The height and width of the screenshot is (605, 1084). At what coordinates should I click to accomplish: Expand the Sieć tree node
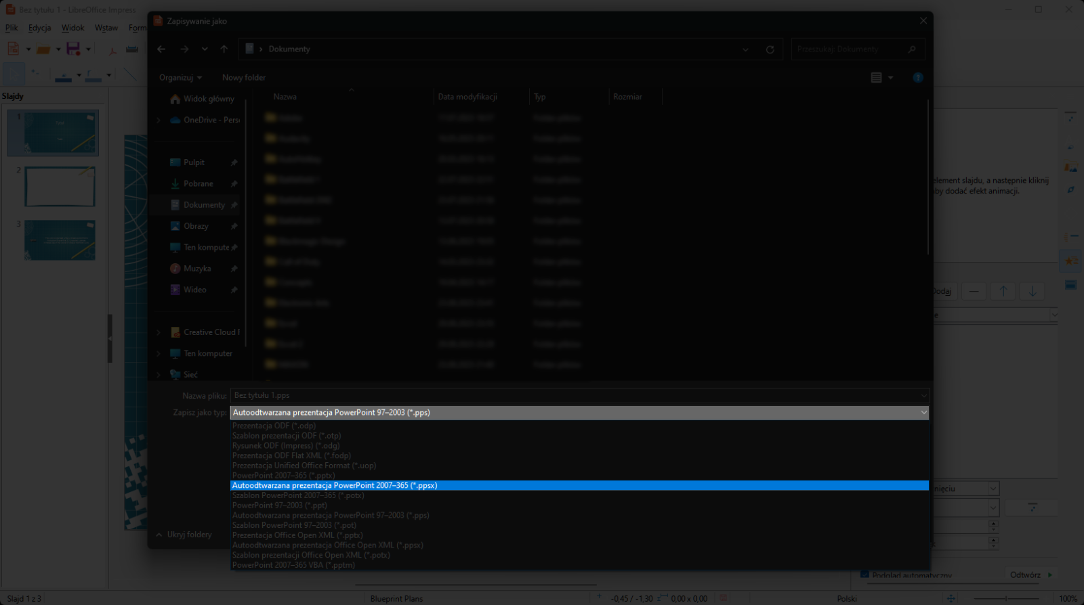(x=159, y=374)
